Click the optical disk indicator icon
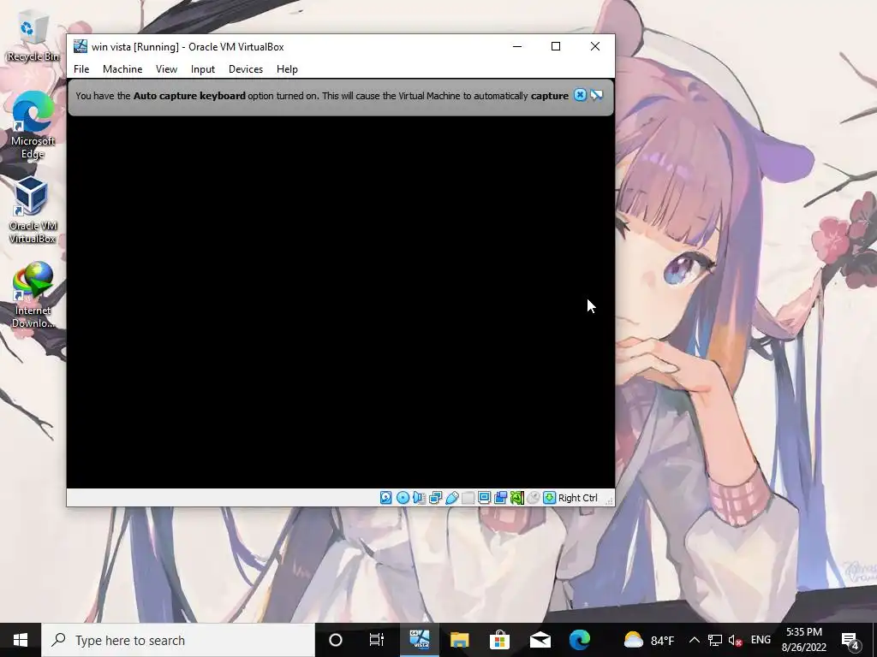 (x=403, y=498)
